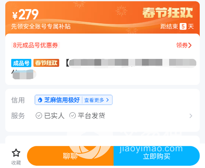Viewport: 205px width, 168px height.
Task: Click the red arrow next to 领券
Action: point(190,45)
